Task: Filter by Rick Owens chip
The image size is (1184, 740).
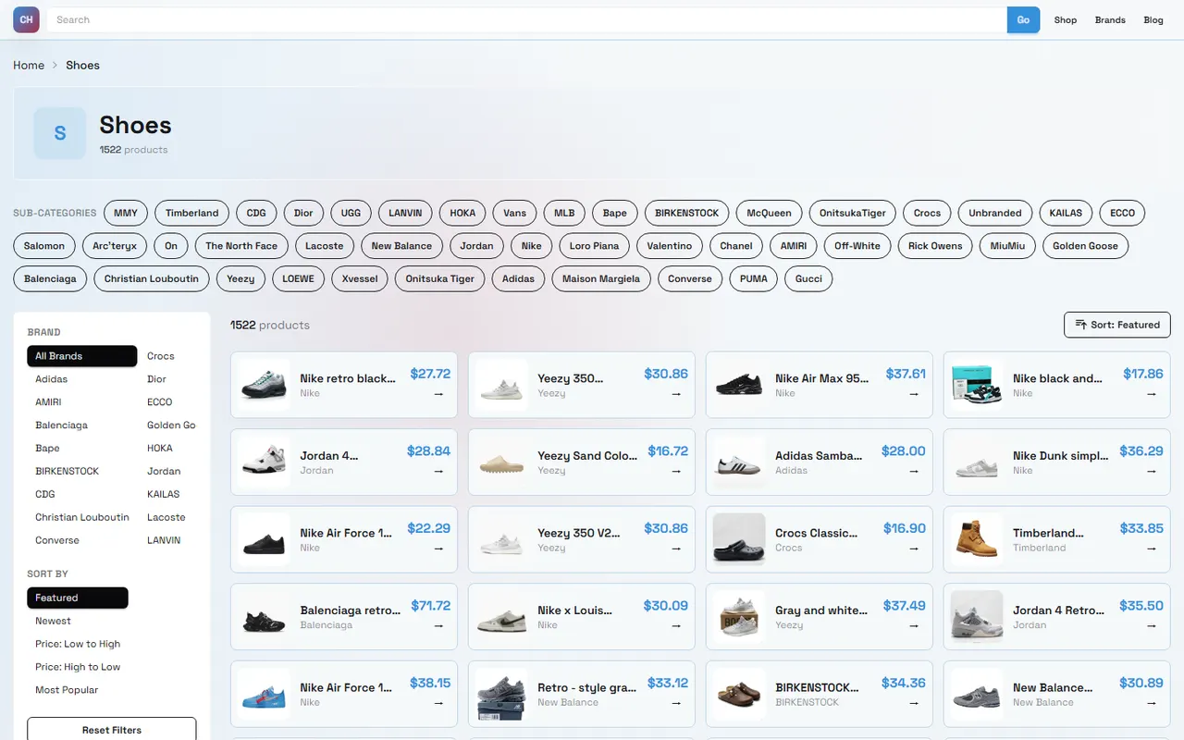Action: pyautogui.click(x=935, y=246)
